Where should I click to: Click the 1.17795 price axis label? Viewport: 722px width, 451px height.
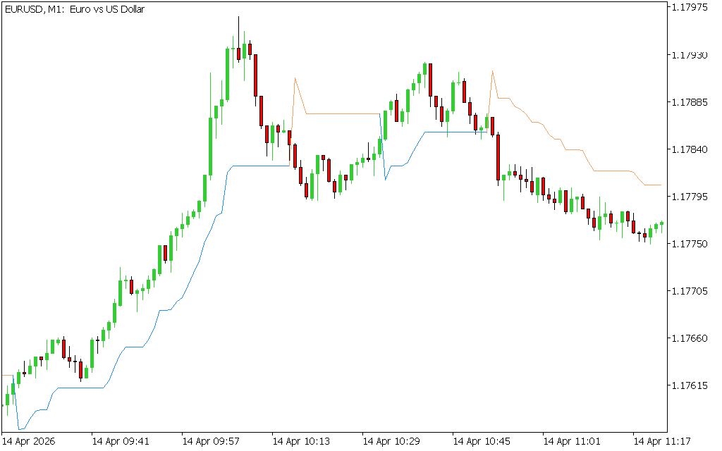click(x=690, y=197)
